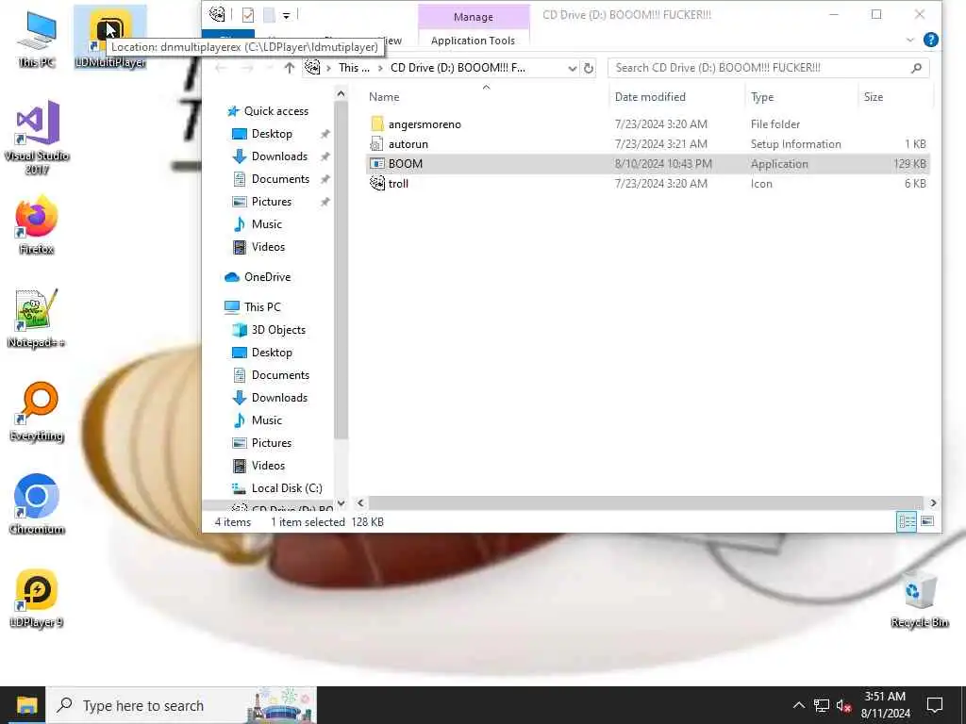Open Chromium desktop shortcut
The width and height of the screenshot is (966, 724).
point(37,505)
